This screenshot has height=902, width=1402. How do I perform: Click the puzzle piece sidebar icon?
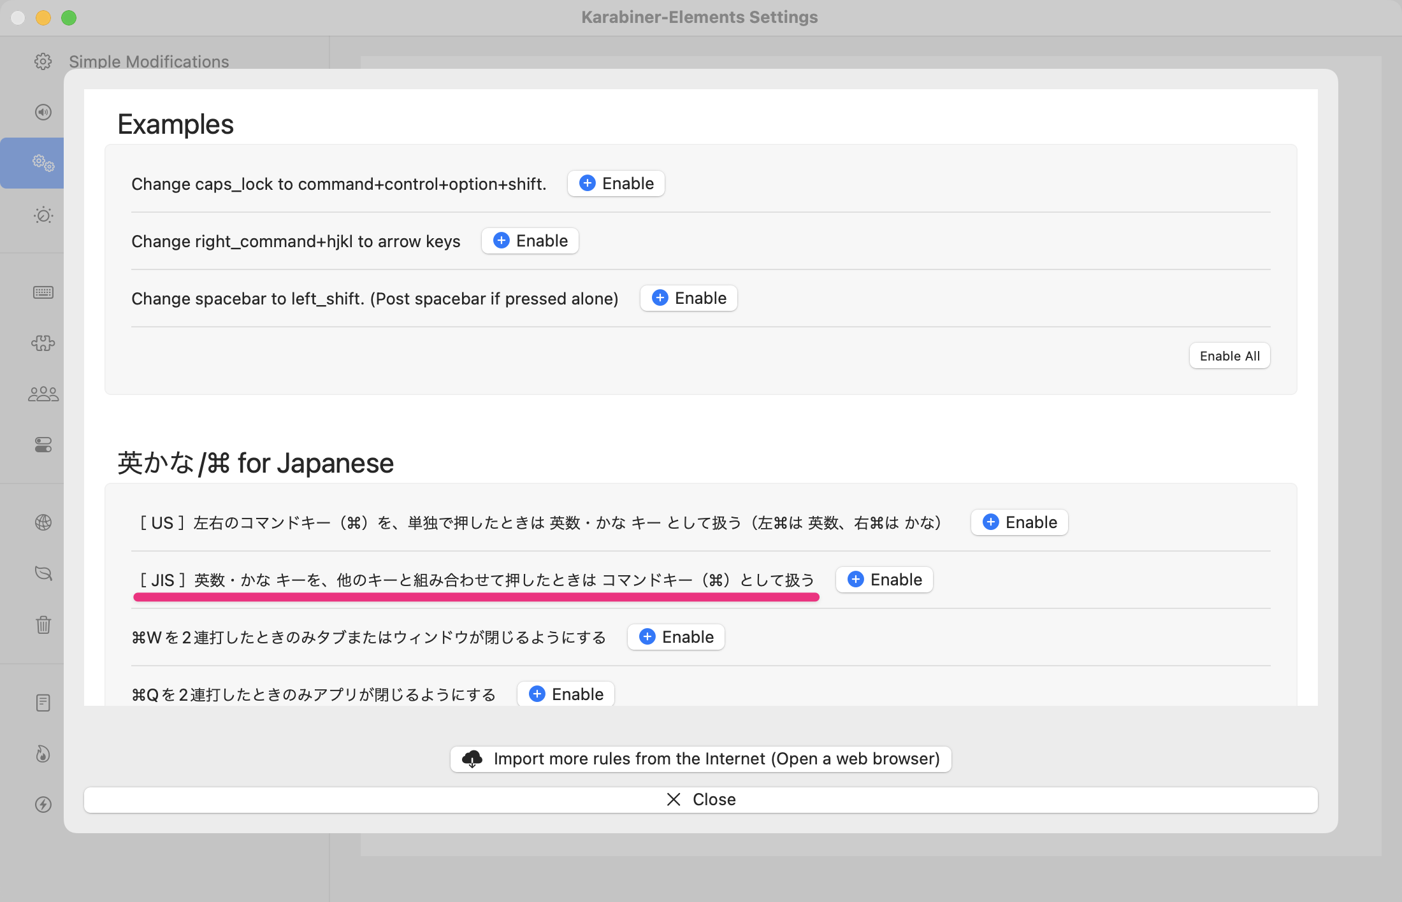point(43,343)
